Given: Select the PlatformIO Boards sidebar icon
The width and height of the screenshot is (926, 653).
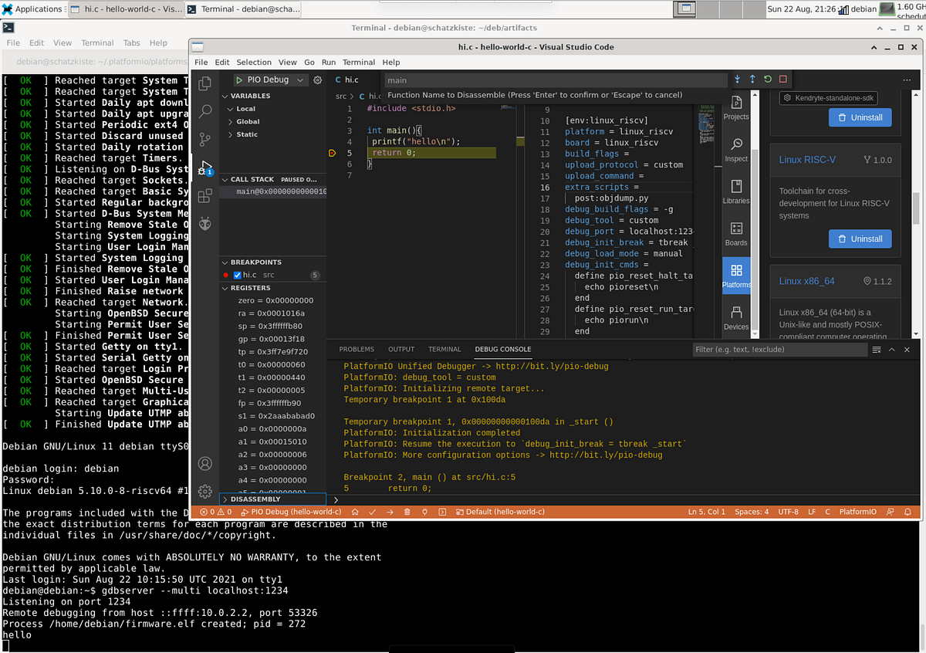Looking at the screenshot, I should (735, 234).
